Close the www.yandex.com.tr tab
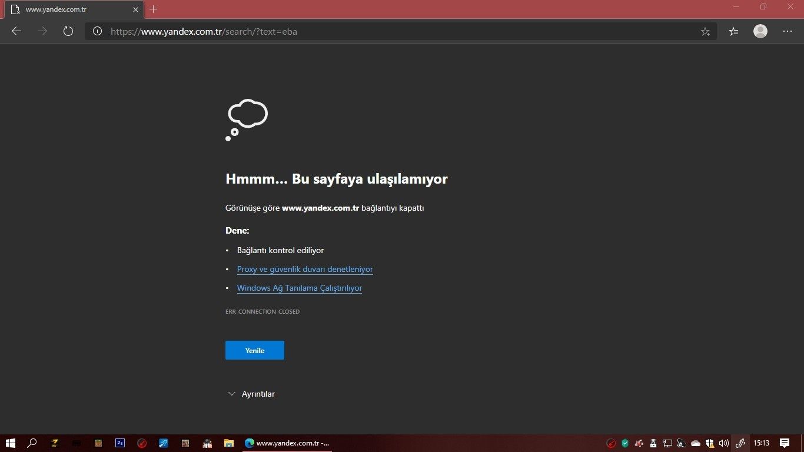This screenshot has height=452, width=804. (x=135, y=9)
